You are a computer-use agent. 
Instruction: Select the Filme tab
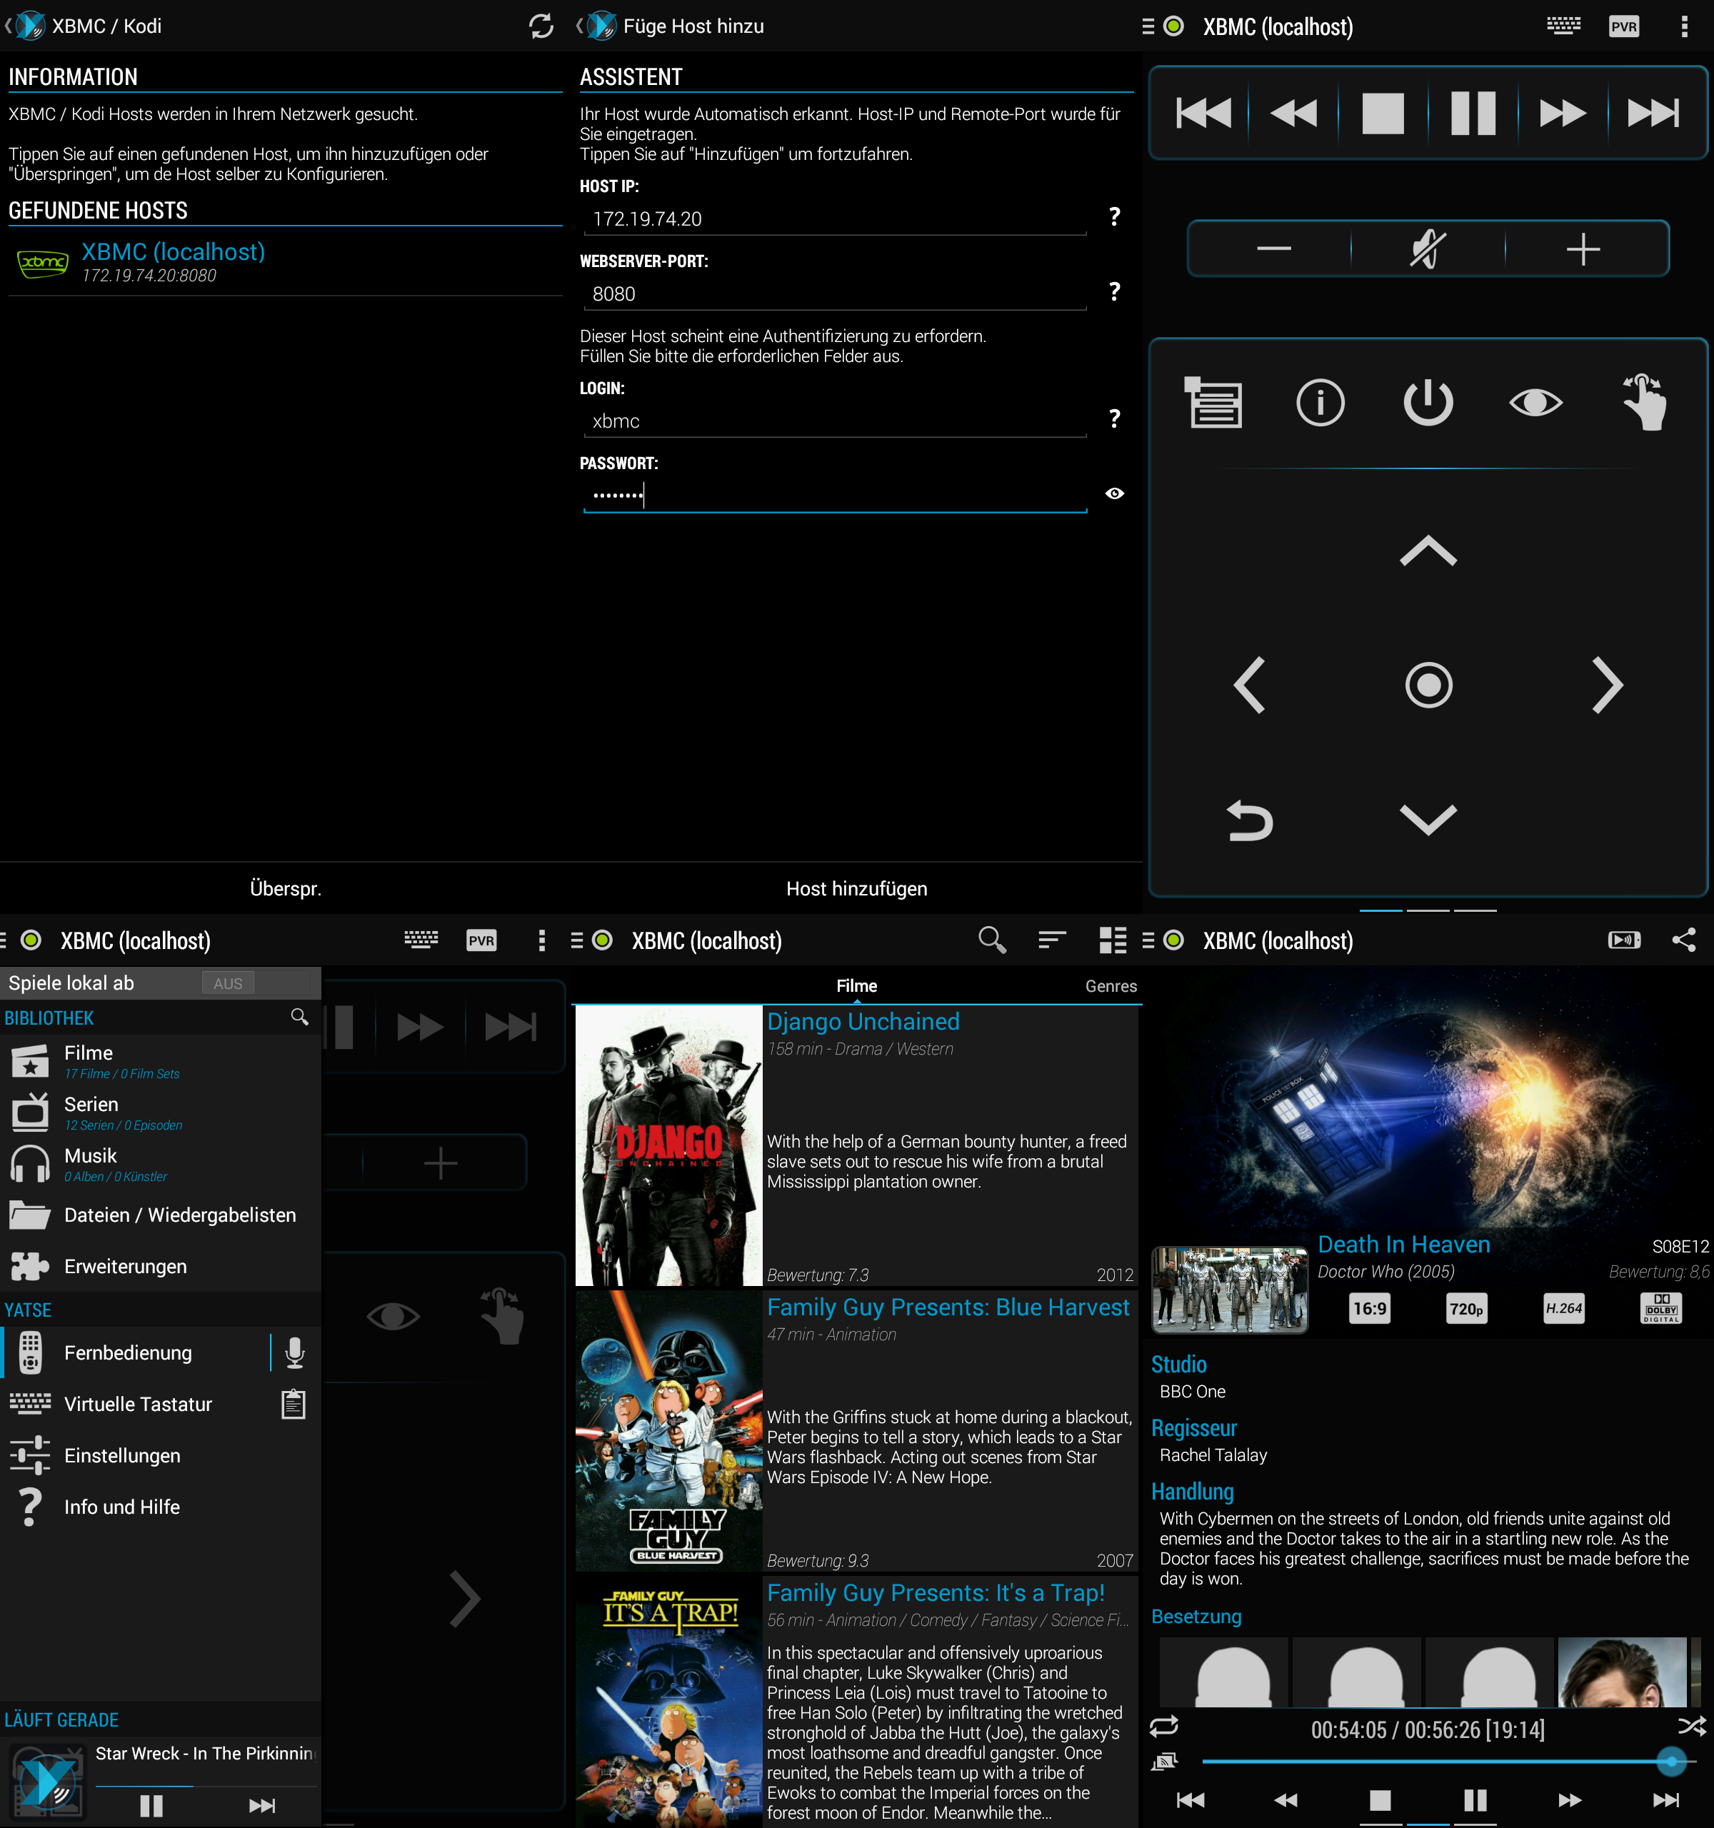coord(856,987)
